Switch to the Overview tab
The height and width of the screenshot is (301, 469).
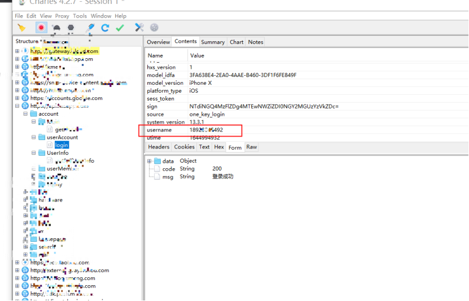click(158, 42)
